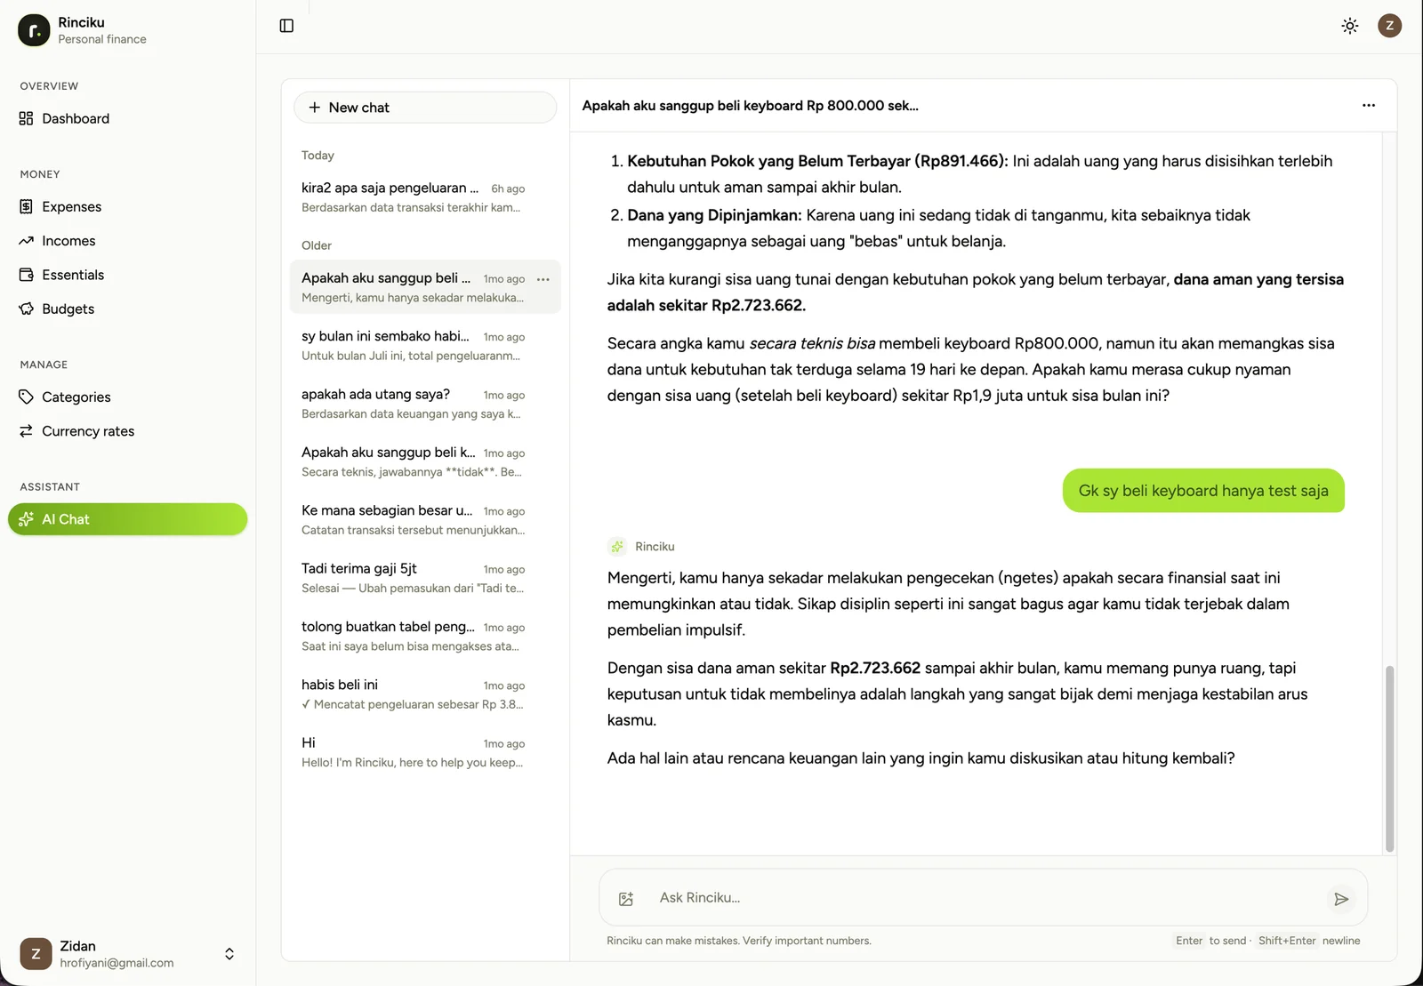Open selected chat 'Apakah aku sanggup beli ...'
Viewport: 1423px width, 986px height.
pos(425,286)
